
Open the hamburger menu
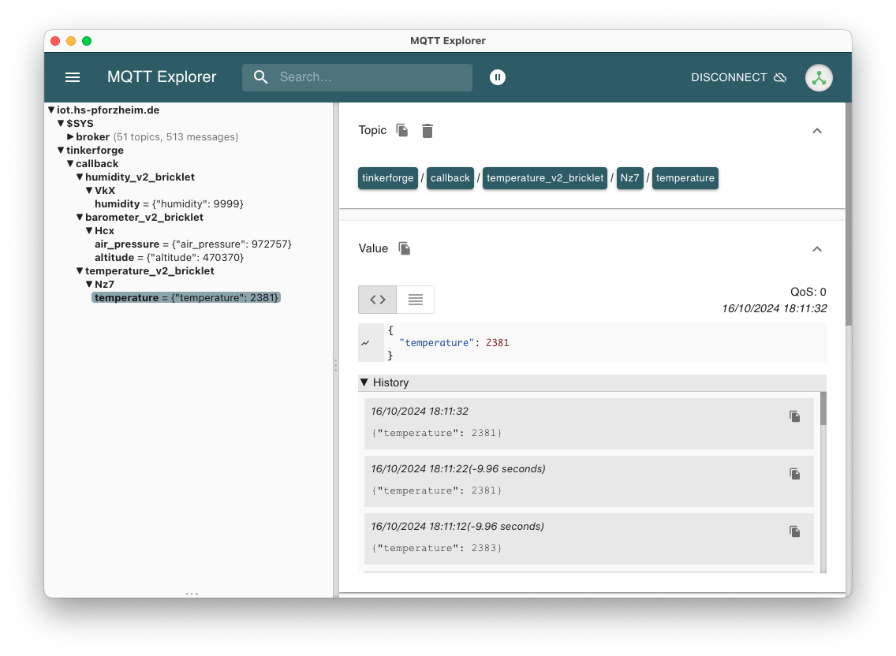click(x=72, y=77)
